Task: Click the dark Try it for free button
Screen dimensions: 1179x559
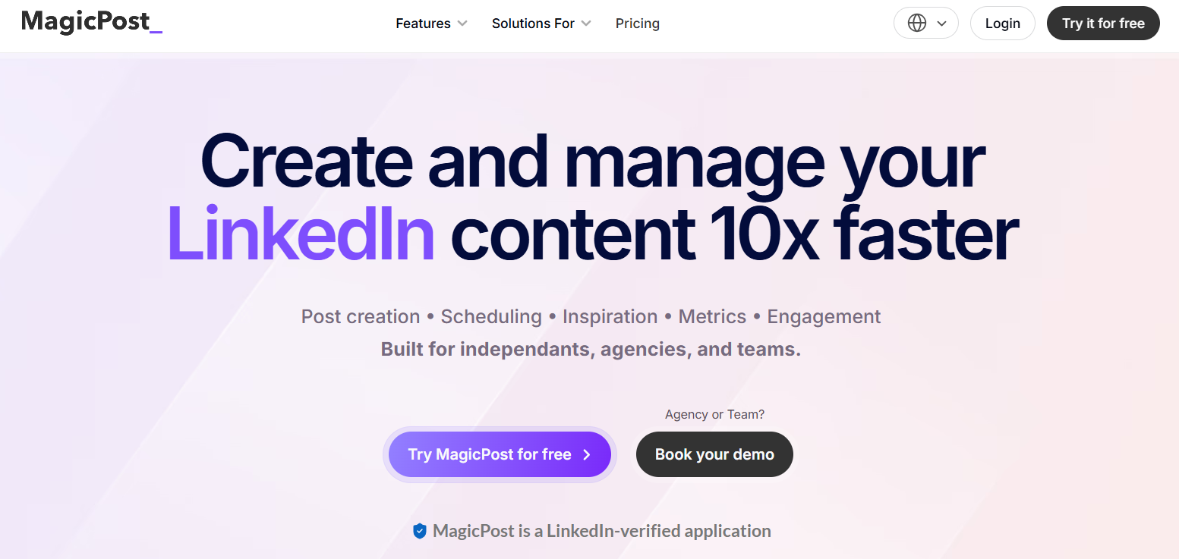Action: (x=1103, y=24)
